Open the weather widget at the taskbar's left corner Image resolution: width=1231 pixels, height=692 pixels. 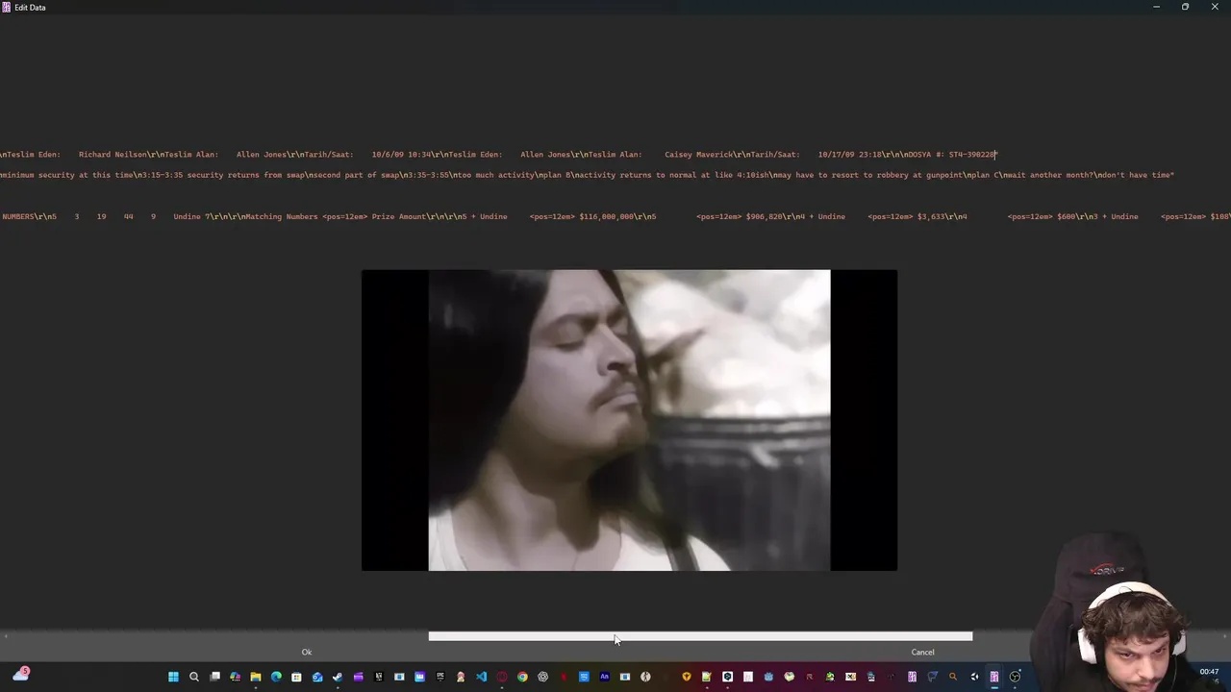(x=20, y=675)
